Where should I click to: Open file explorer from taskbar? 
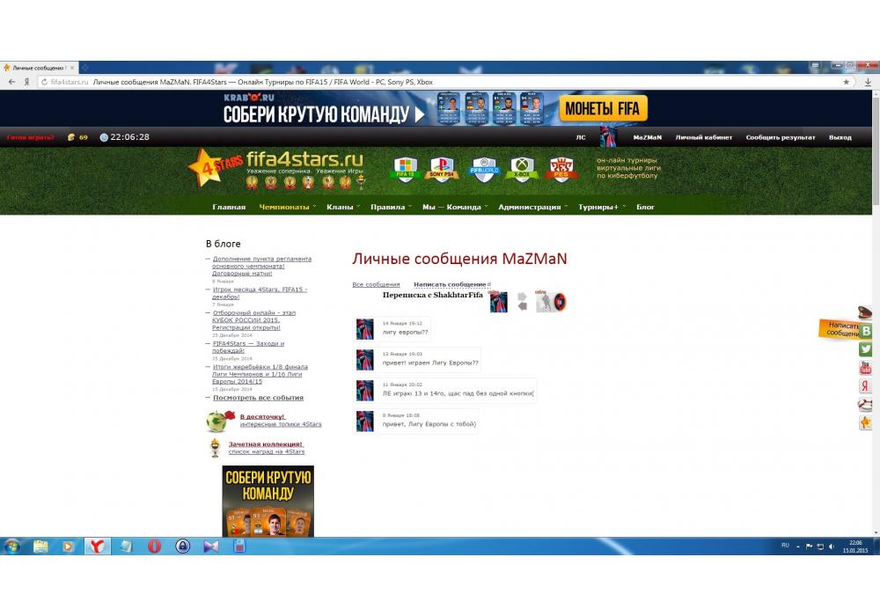[x=40, y=546]
